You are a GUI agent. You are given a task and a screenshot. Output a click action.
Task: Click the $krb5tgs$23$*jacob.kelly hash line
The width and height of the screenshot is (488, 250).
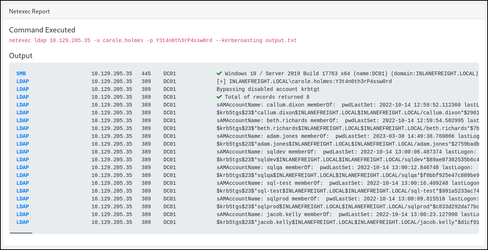pos(348,222)
